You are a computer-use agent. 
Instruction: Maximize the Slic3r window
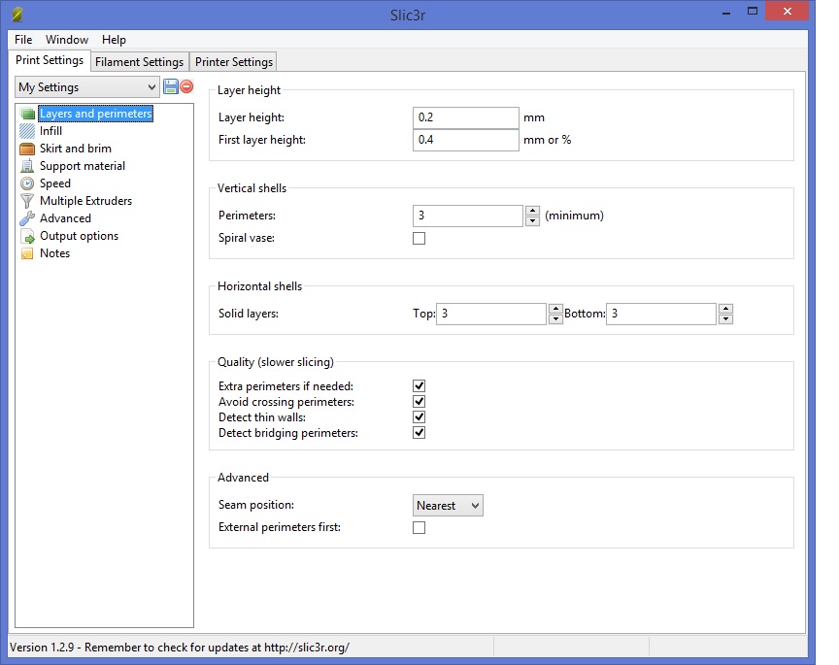click(753, 12)
